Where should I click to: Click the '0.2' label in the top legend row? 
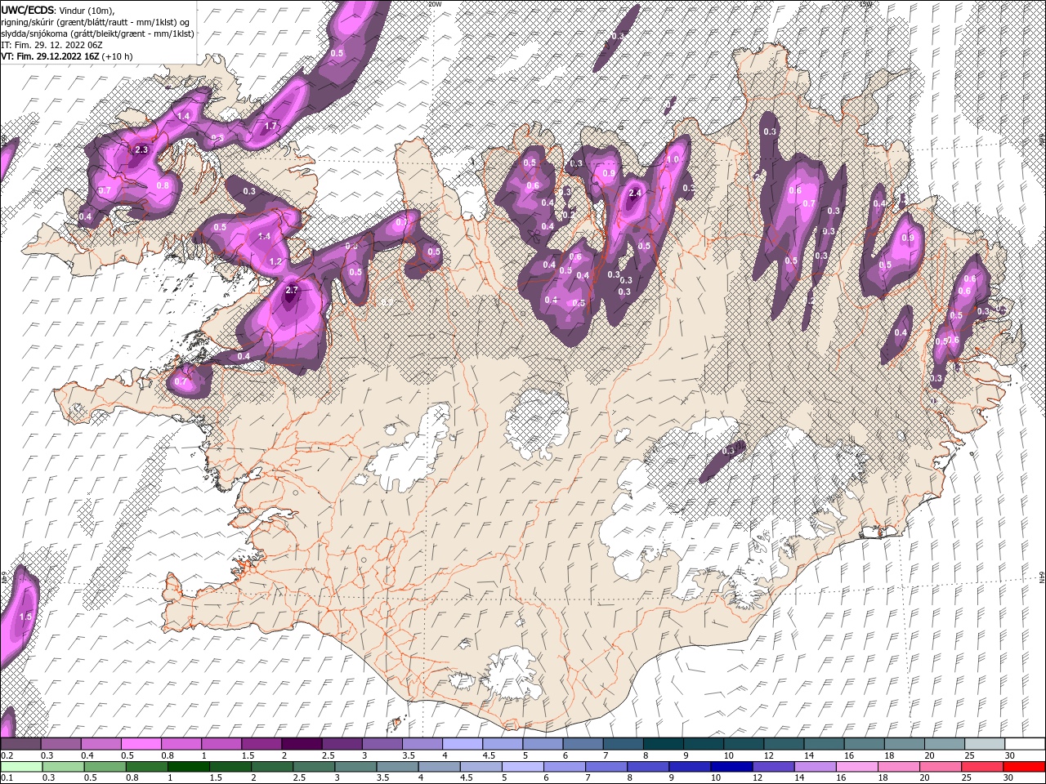coord(7,755)
